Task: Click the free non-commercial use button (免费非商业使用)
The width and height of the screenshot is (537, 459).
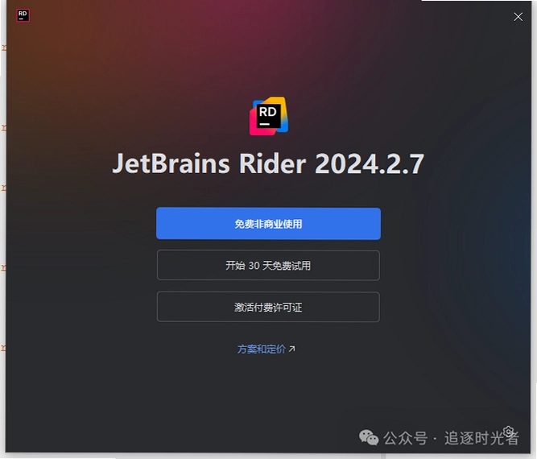Action: pos(268,224)
